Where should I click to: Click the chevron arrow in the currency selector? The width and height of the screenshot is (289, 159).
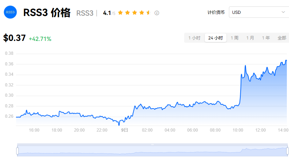283,12
